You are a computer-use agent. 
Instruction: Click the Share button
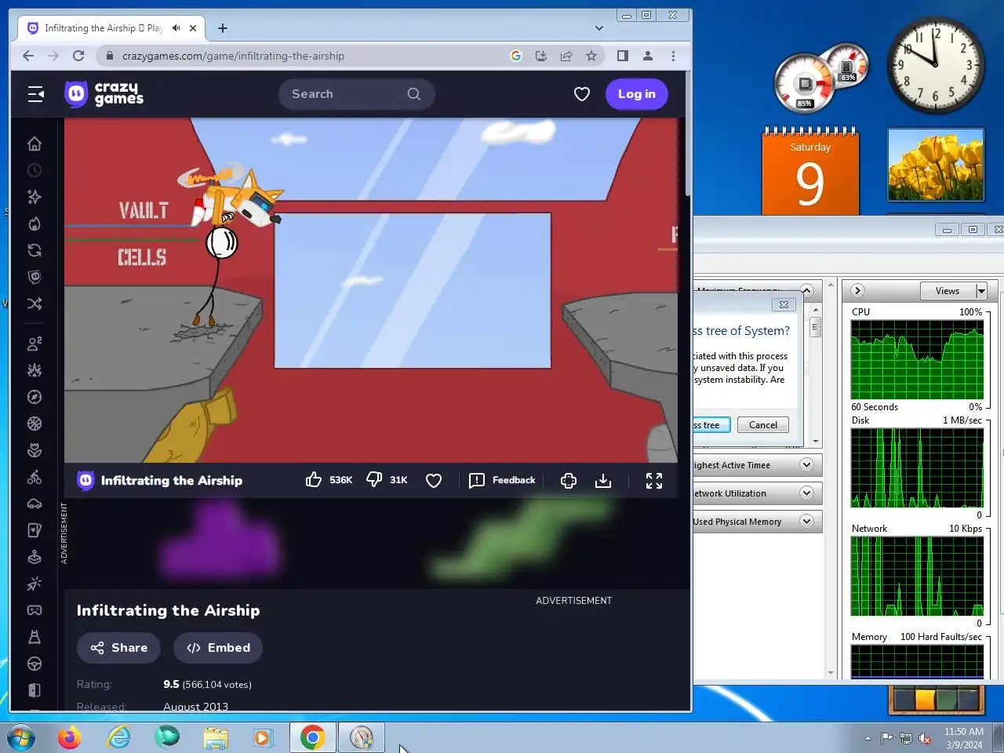click(x=118, y=648)
